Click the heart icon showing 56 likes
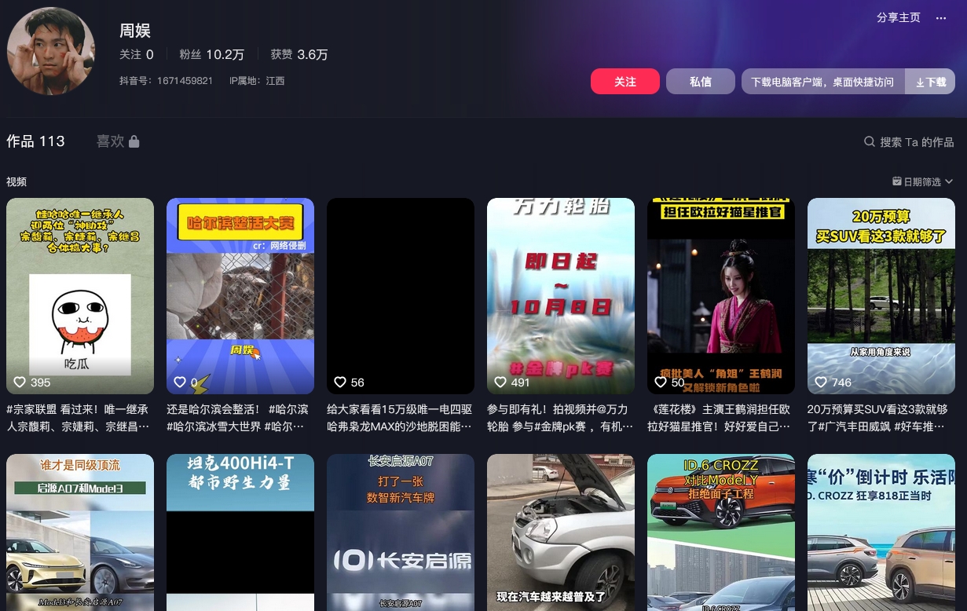 [x=340, y=382]
